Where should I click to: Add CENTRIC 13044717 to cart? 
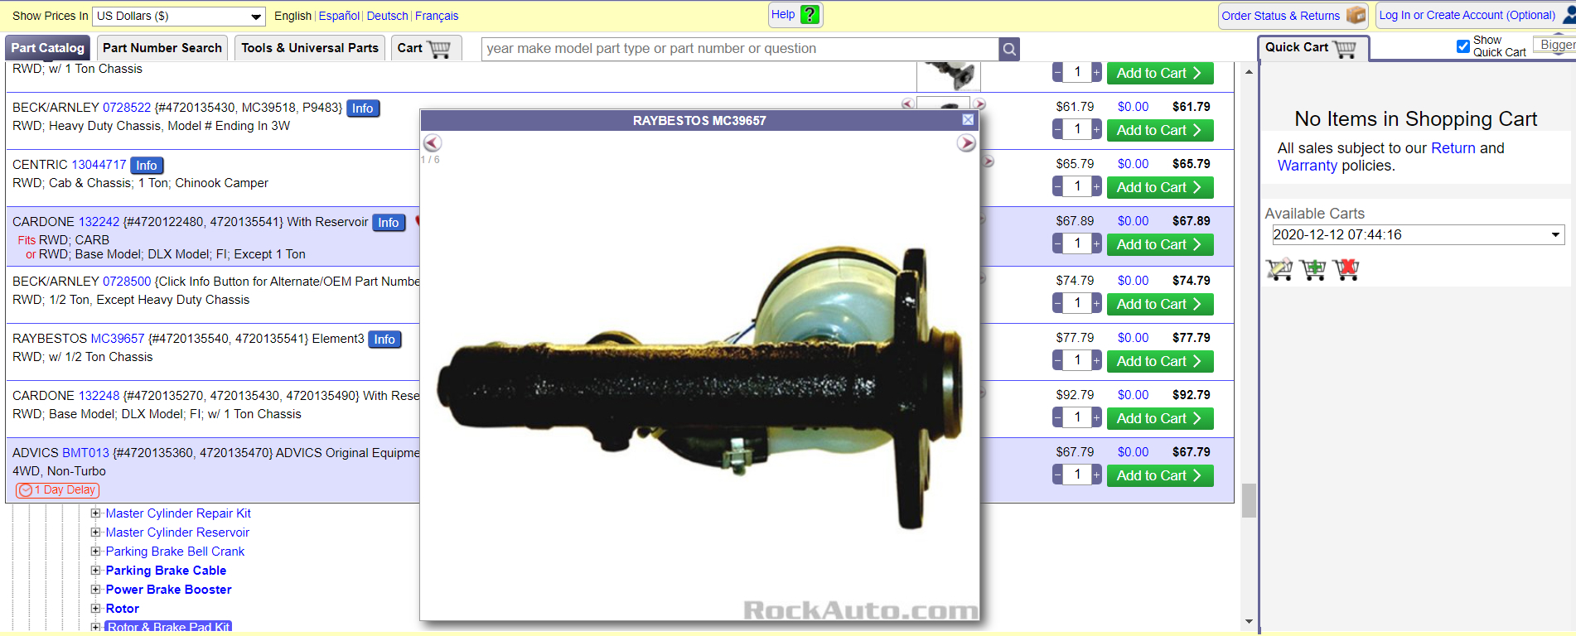[1160, 187]
